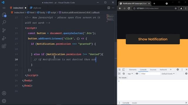This screenshot has height=105, width=188.
Task: Click the console Filter input
Action: pos(150,74)
